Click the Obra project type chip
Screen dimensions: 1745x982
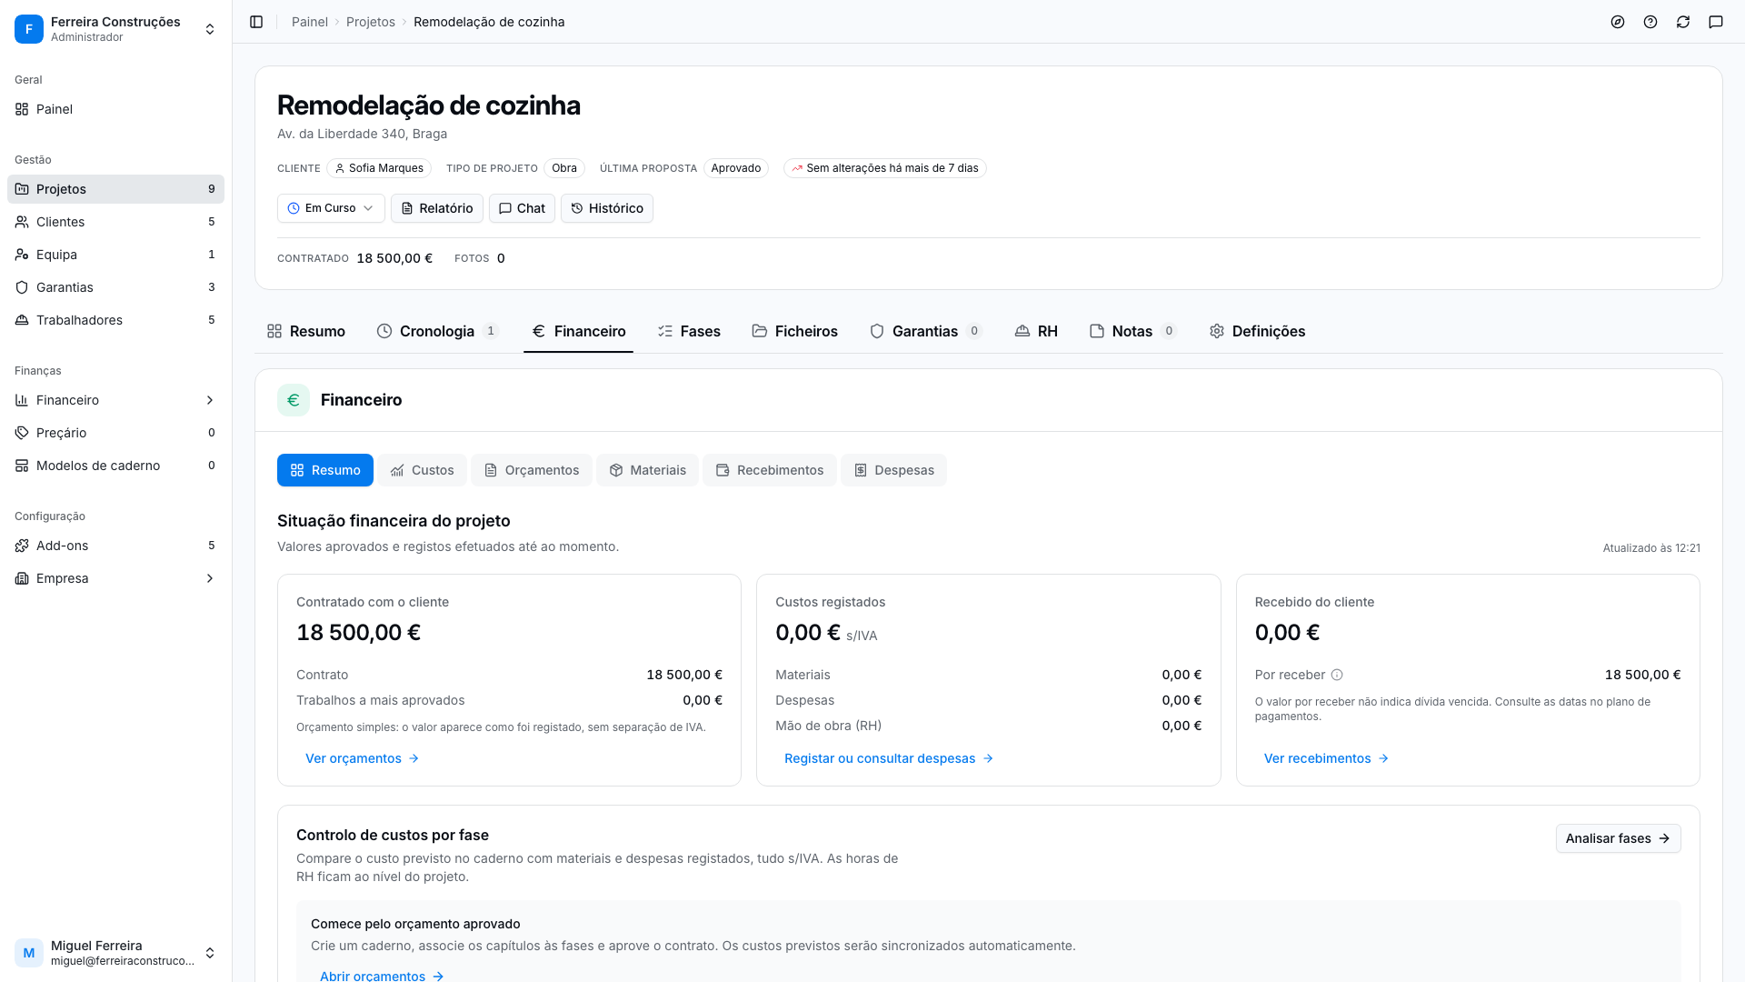(x=564, y=168)
